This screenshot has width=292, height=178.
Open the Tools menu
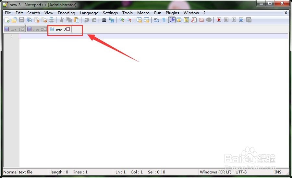pos(128,13)
